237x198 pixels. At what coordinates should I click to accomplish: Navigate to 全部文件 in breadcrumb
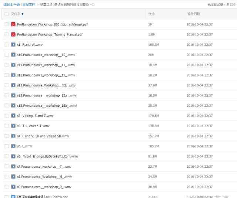click(29, 4)
